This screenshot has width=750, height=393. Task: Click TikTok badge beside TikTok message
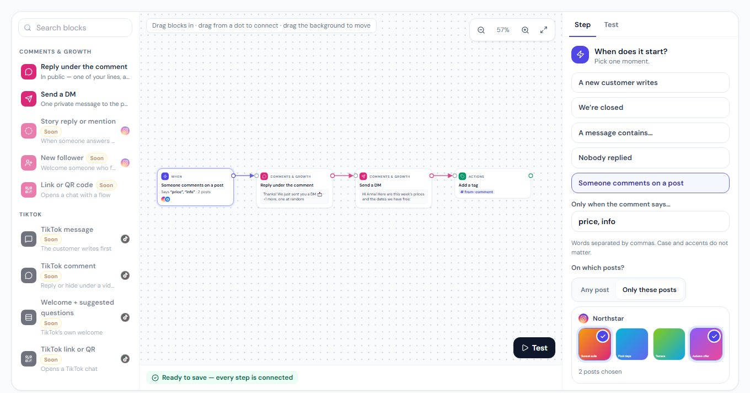126,239
